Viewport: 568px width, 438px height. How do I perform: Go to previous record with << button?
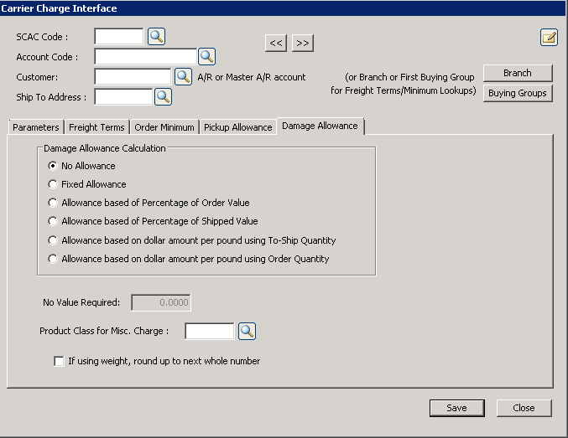coord(276,43)
